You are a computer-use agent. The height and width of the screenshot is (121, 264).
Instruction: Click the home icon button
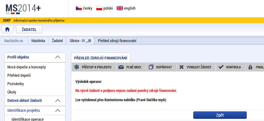click(7, 29)
